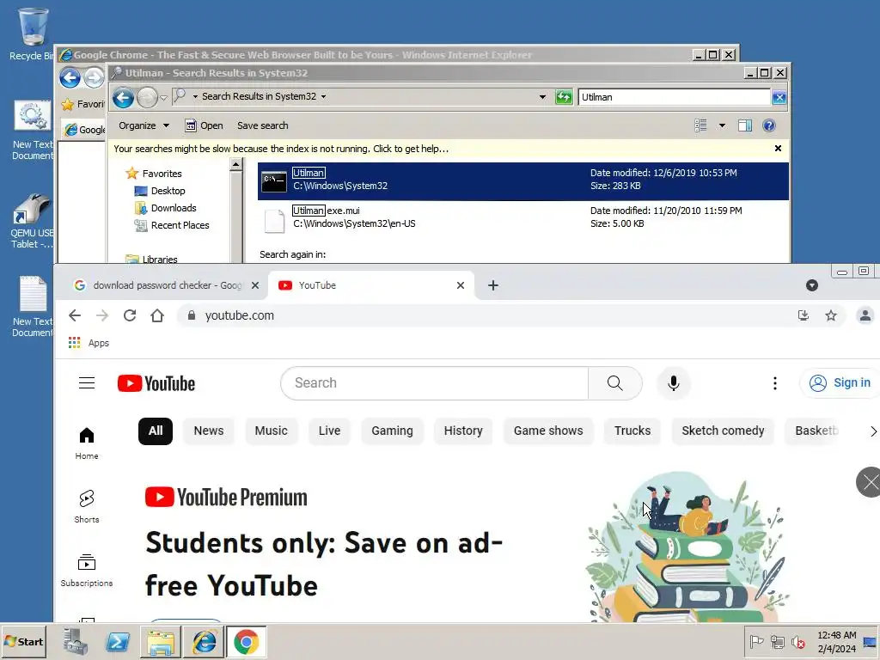880x660 pixels.
Task: Open recent pages dropdown next to Explorer forward
Action: coord(163,98)
